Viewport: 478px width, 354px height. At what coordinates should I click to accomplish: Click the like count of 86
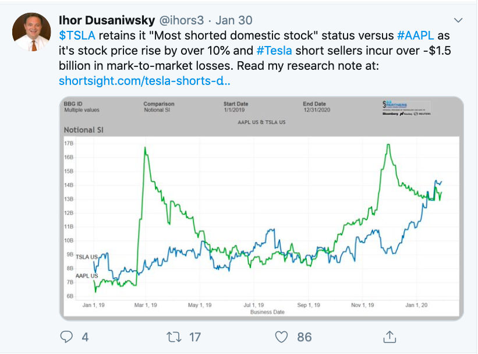(304, 337)
